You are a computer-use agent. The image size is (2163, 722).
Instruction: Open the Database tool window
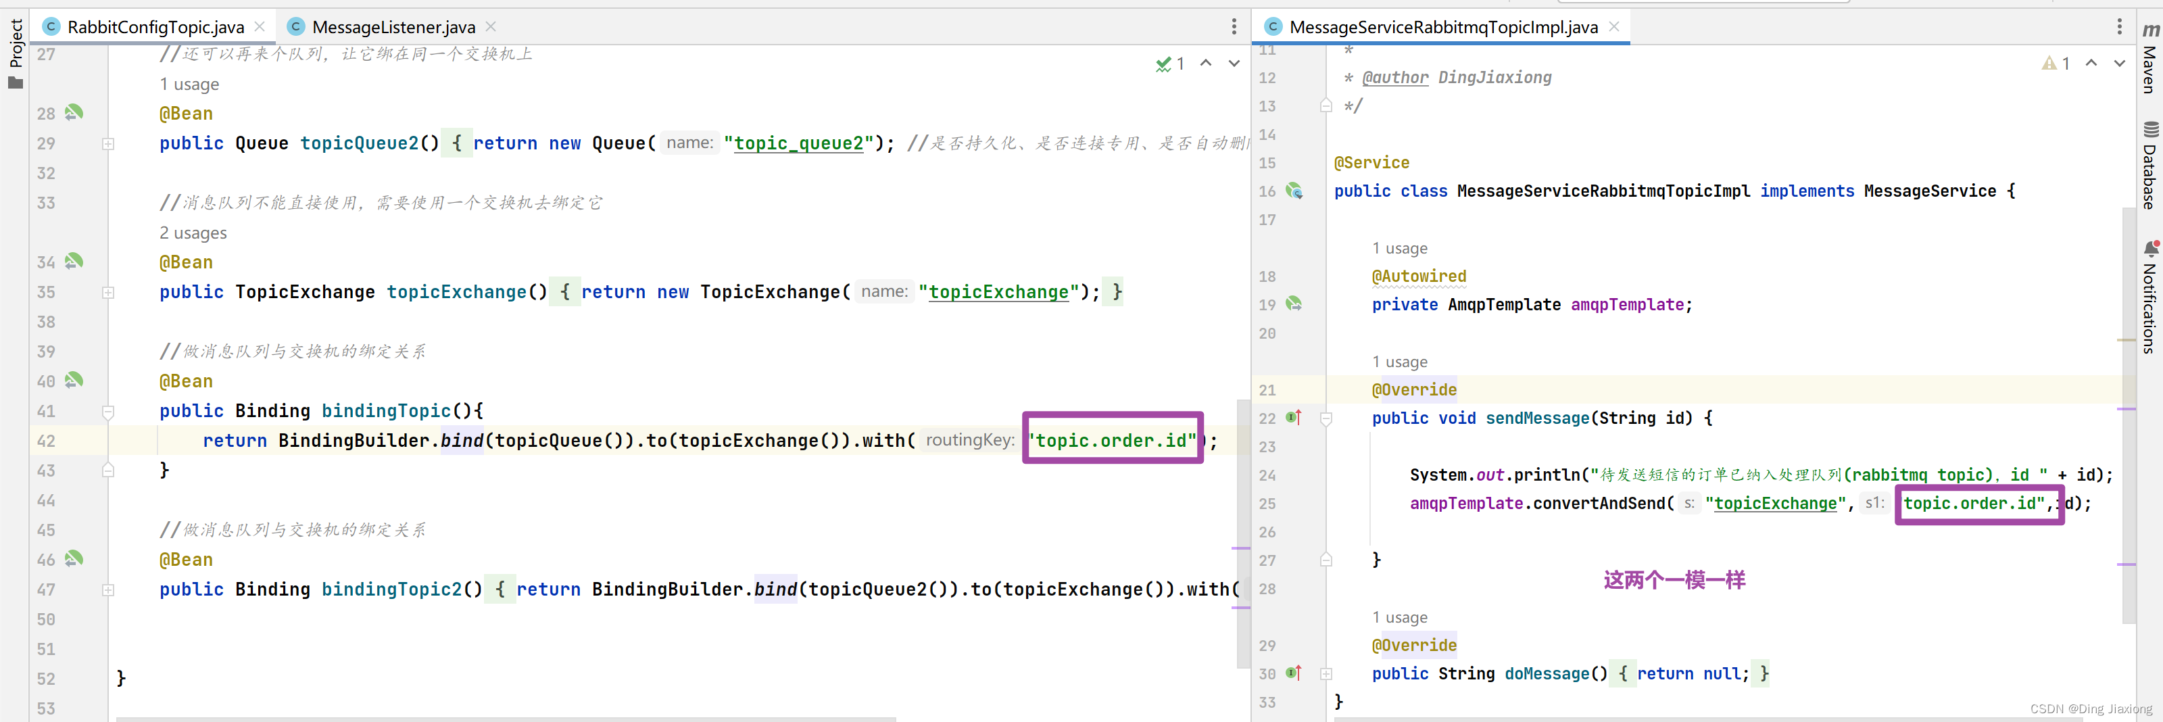click(2150, 166)
